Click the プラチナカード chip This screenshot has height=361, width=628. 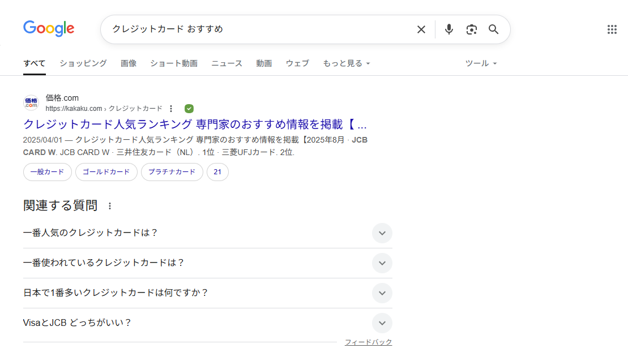click(x=172, y=171)
